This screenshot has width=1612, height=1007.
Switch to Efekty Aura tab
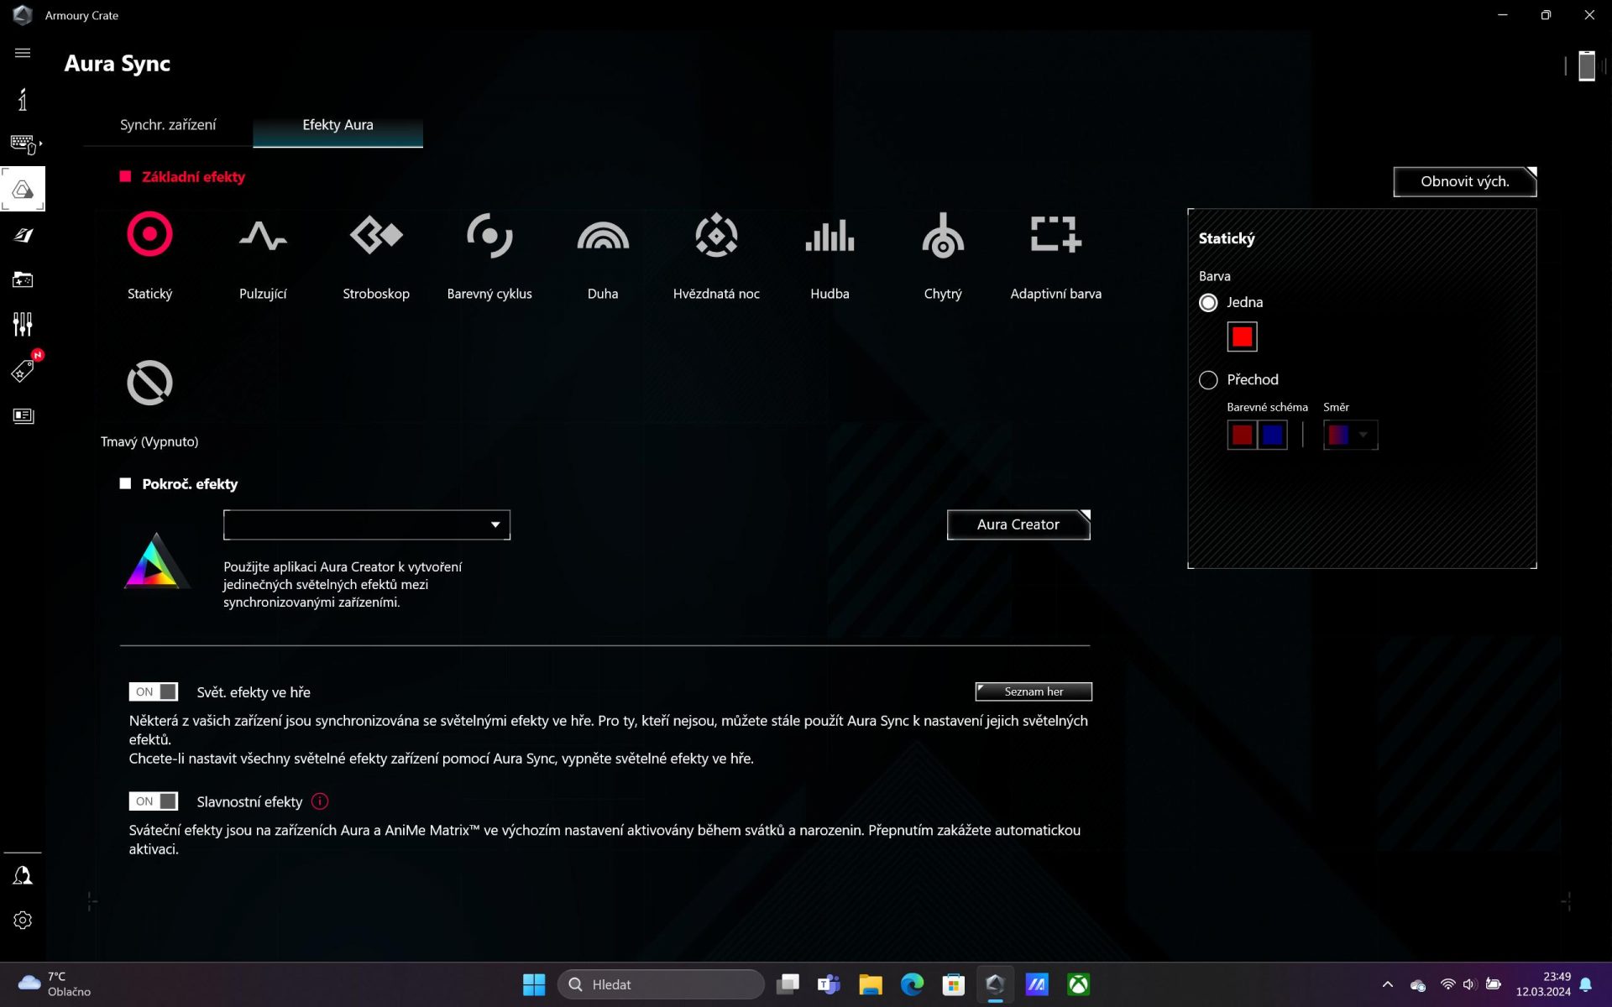click(x=338, y=125)
